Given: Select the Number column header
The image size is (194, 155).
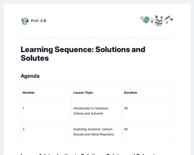Looking at the screenshot, I should 29,92.
